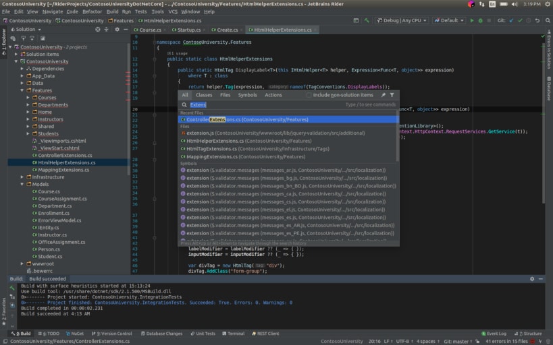Click the filter icon in search popup
Image resolution: width=553 pixels, height=345 pixels.
click(x=392, y=95)
